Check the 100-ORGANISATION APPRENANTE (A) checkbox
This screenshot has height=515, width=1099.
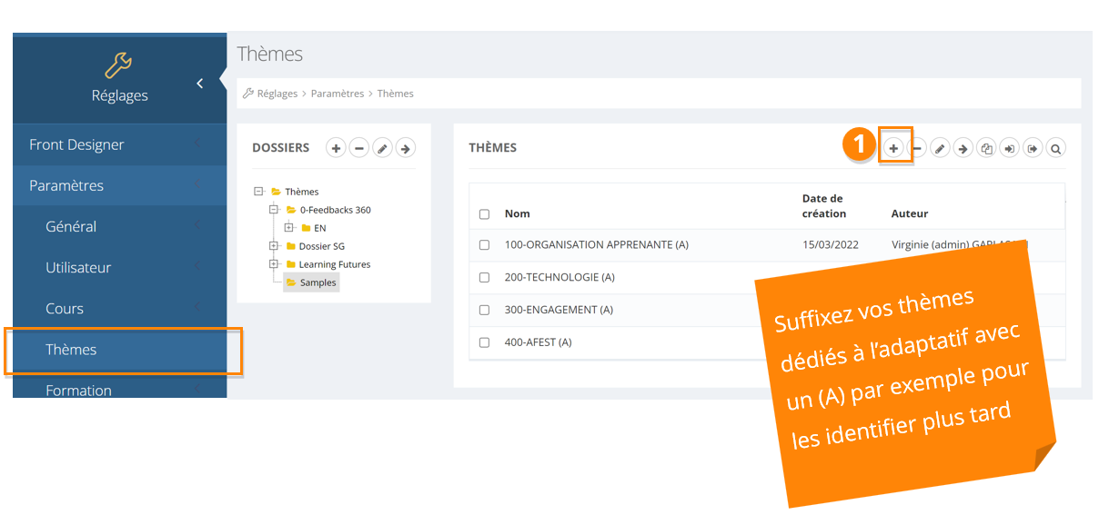[x=484, y=245]
